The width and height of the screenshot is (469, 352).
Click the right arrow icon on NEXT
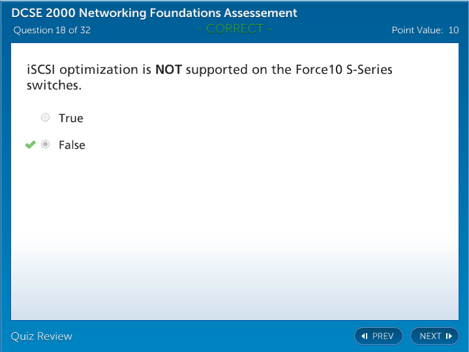(449, 336)
